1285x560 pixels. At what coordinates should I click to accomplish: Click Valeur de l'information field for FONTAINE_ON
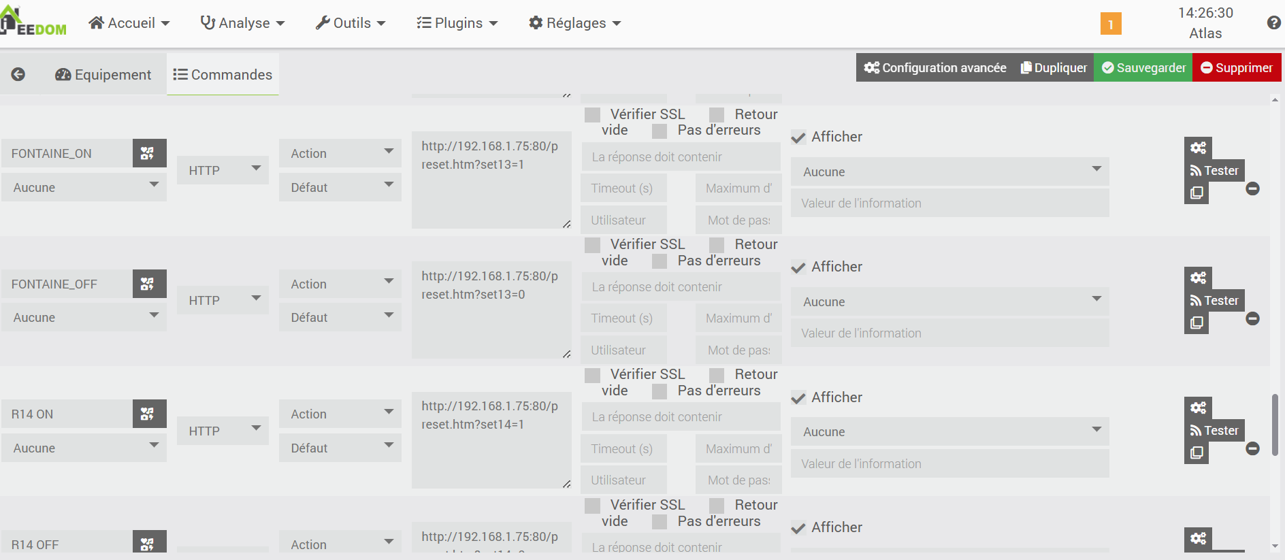click(949, 203)
